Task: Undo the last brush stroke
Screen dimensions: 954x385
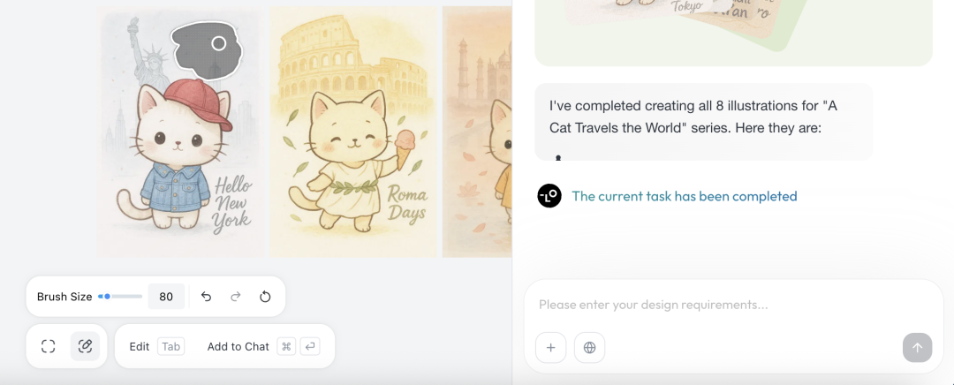Action: (206, 297)
